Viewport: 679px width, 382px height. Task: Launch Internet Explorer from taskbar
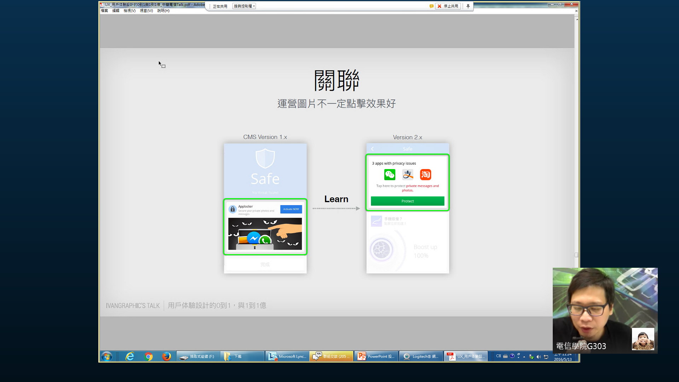[x=130, y=356]
